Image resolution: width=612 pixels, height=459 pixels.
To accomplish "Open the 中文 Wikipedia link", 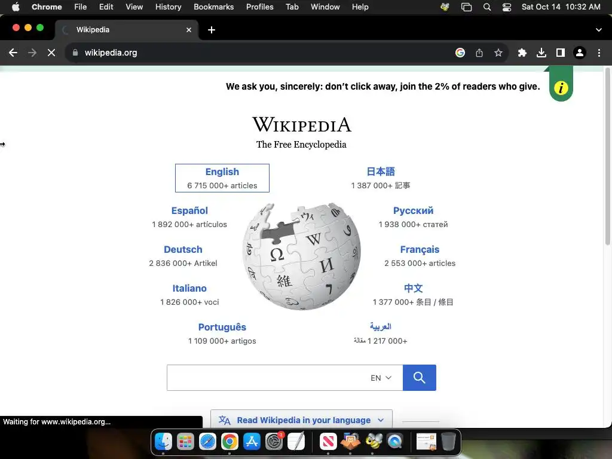I will pos(414,288).
